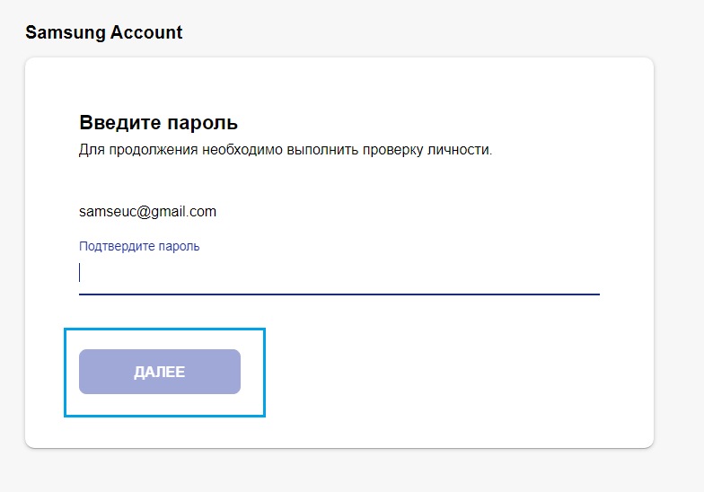
Task: Click the ДАЛЕЕ button
Action: click(160, 372)
